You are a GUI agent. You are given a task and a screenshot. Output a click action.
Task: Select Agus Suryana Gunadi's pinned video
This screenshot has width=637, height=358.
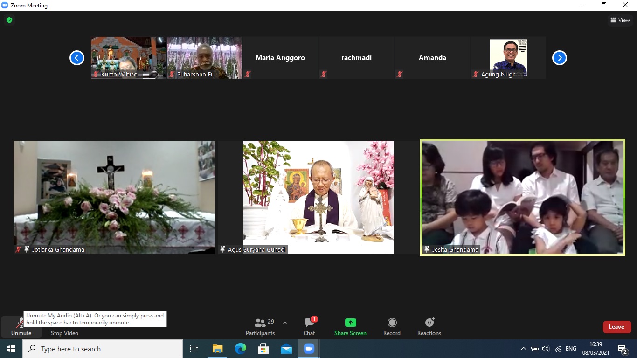click(x=318, y=197)
